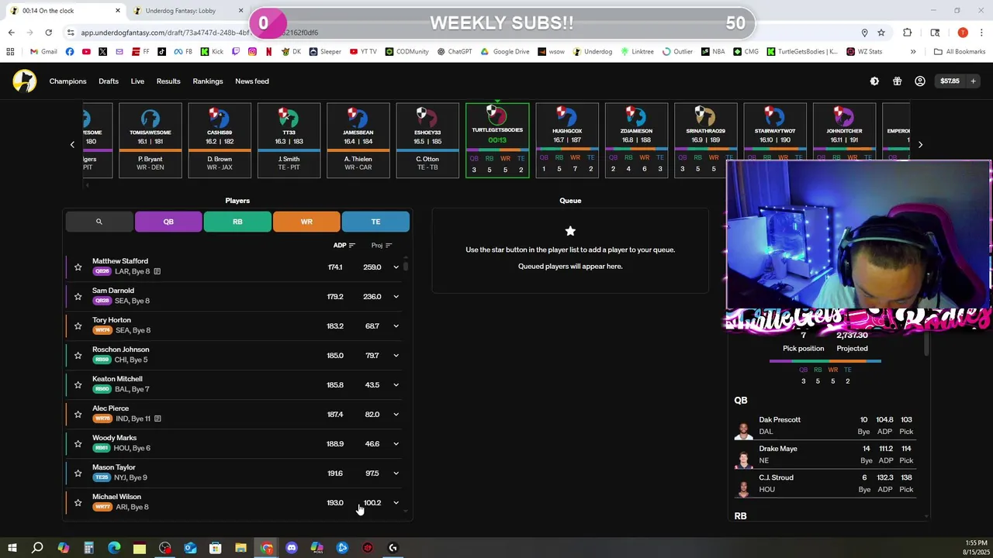993x558 pixels.
Task: Toggle the star next to Tory Horton
Action: tap(78, 326)
